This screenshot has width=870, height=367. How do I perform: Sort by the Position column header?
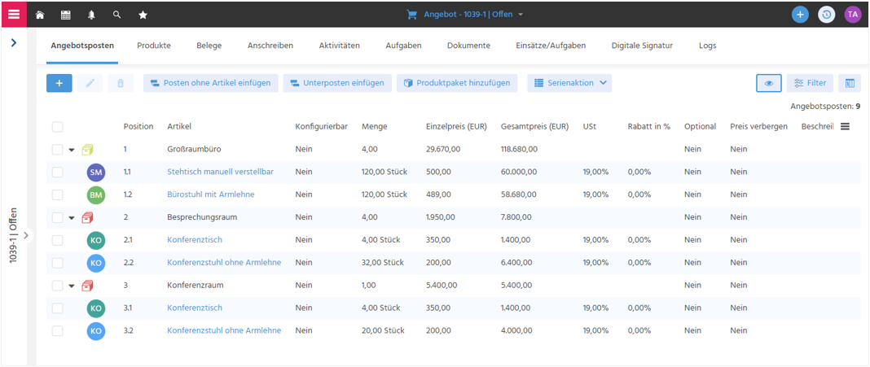point(138,126)
